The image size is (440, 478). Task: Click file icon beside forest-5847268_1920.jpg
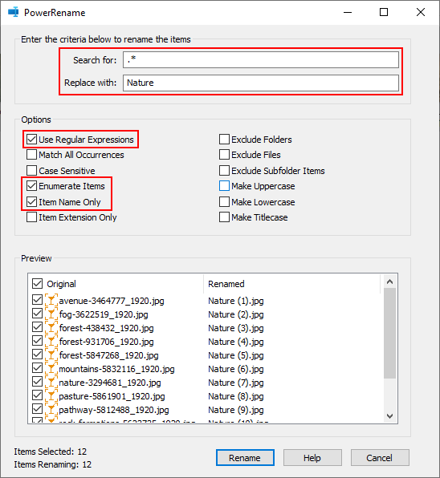51,354
